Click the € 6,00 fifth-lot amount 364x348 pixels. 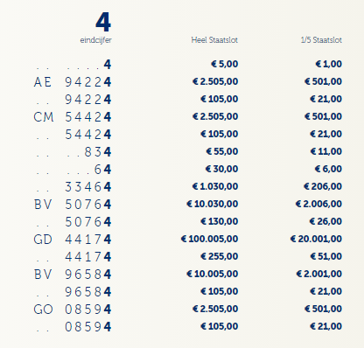328,169
